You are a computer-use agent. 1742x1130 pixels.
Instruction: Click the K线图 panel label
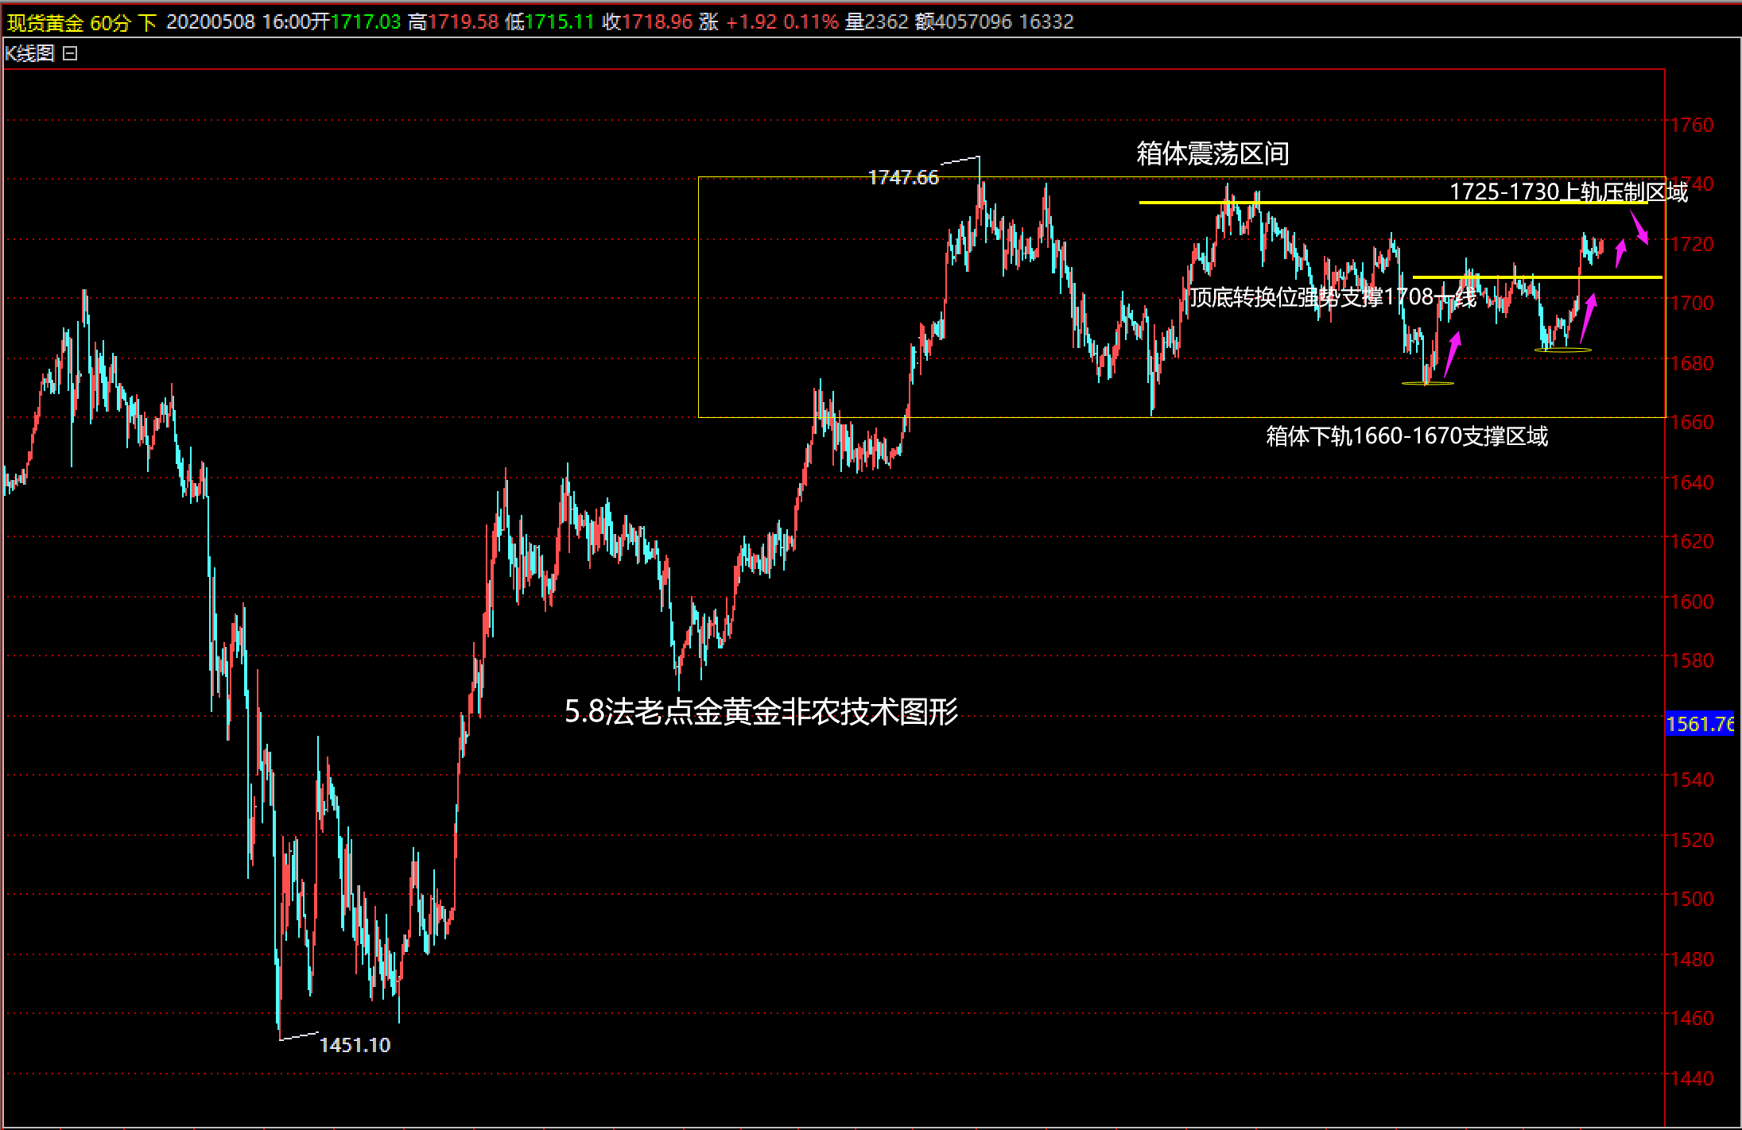29,53
